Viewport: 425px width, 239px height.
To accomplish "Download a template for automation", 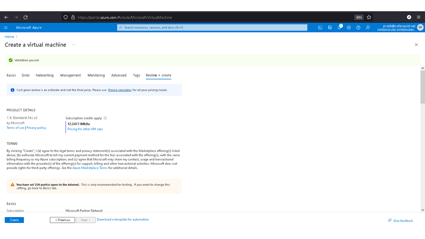I will click(123, 219).
